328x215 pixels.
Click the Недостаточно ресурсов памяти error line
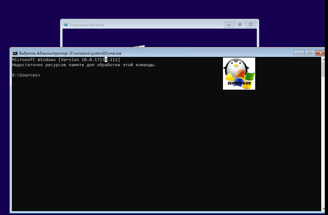coord(84,65)
